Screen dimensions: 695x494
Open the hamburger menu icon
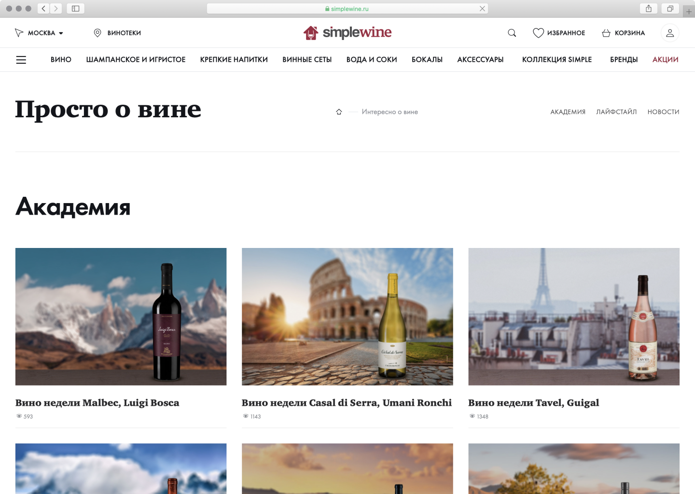pyautogui.click(x=21, y=60)
